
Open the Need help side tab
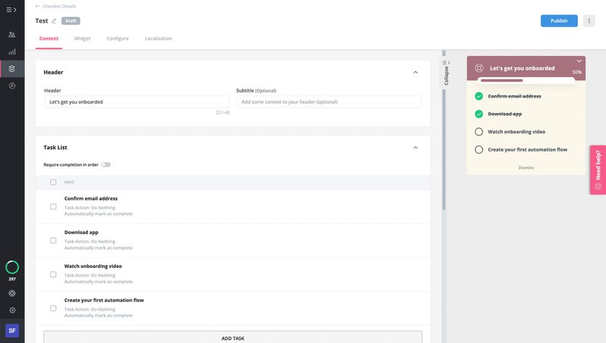598,170
